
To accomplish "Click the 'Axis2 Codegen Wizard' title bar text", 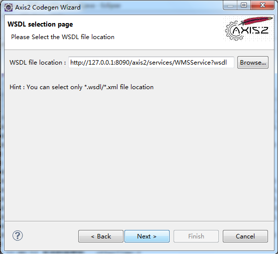I will [x=48, y=8].
